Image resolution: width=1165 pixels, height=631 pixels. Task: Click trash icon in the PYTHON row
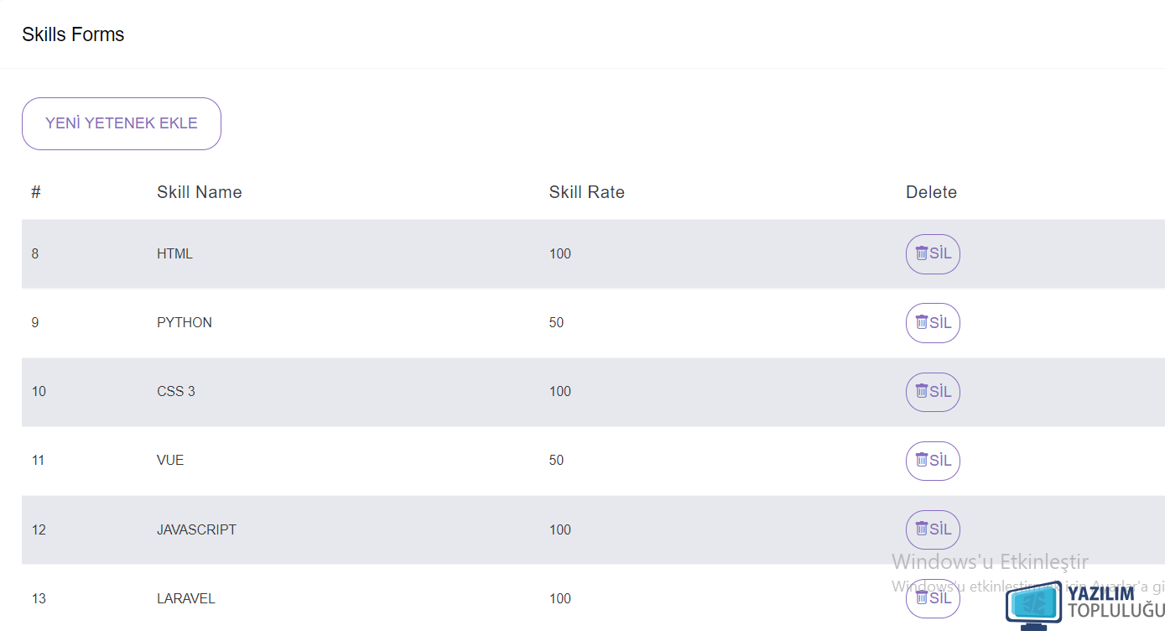(921, 322)
